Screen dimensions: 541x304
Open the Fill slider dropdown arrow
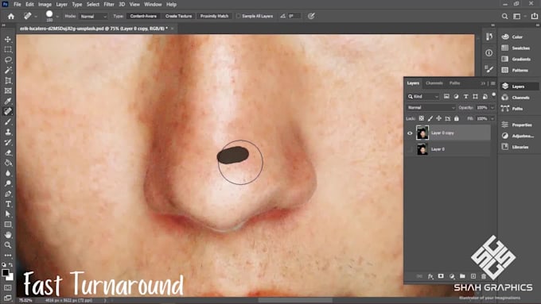point(492,118)
